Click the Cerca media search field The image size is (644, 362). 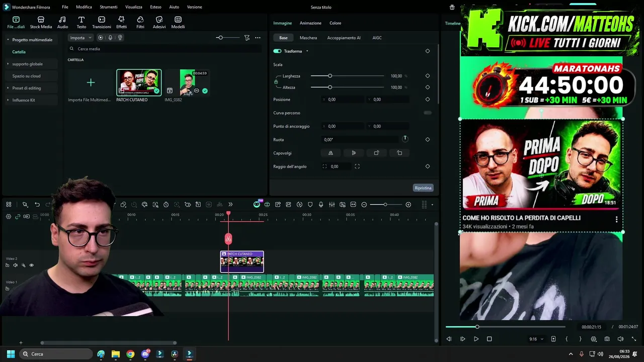coord(165,49)
